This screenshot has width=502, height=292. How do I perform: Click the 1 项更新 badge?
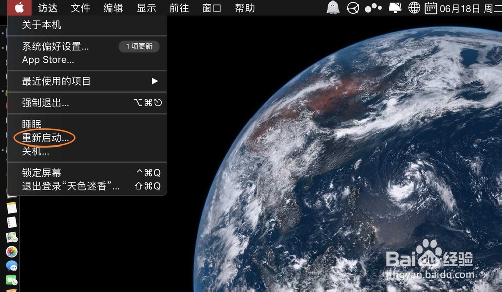[x=139, y=46]
